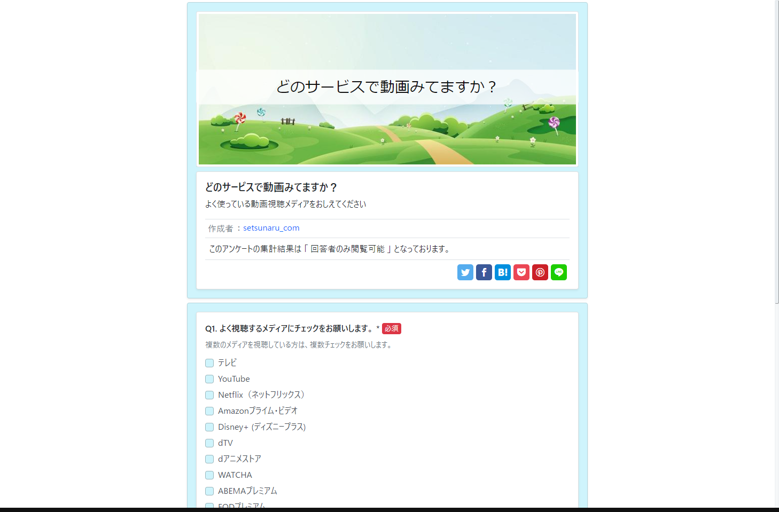Check Amazonプライム・ビデオ
779x512 pixels.
tap(209, 411)
